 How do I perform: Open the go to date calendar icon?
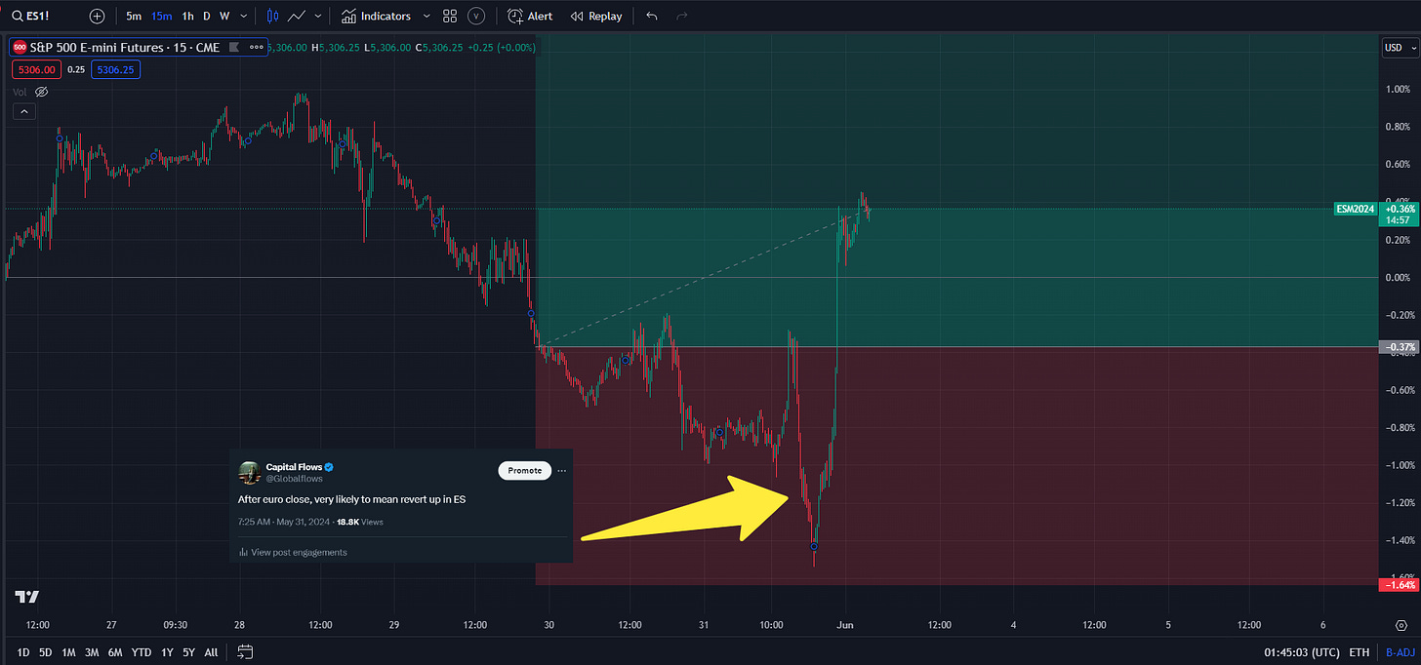click(x=245, y=651)
